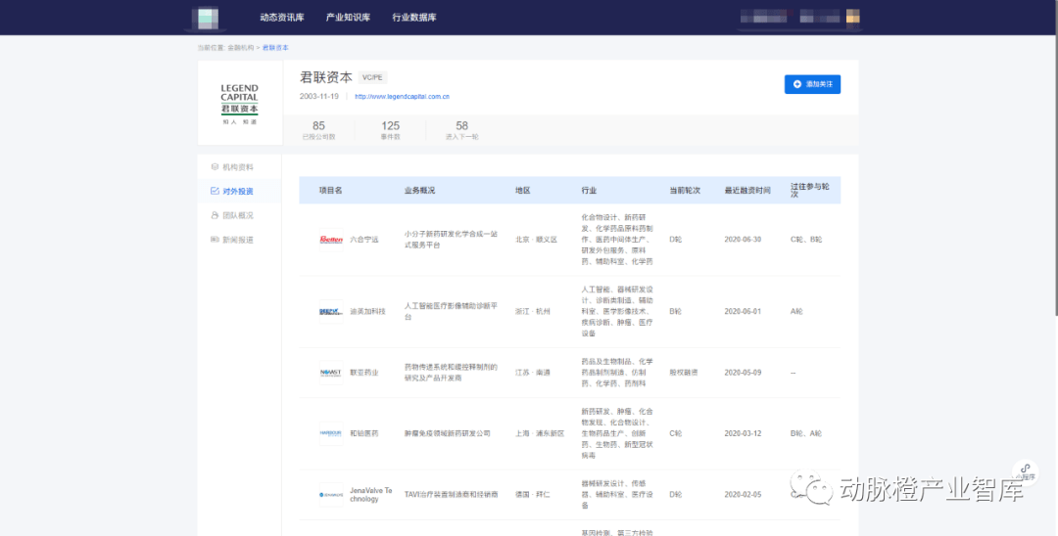
Task: Click the 过往参与轮次 column header
Action: pyautogui.click(x=810, y=190)
